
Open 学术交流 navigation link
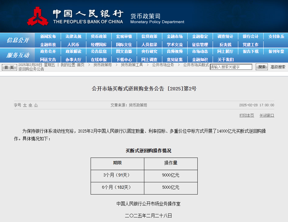175,45
